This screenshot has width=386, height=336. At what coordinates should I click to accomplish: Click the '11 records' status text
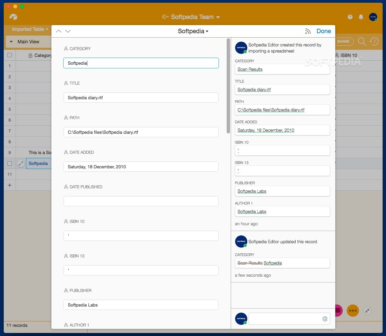click(17, 325)
